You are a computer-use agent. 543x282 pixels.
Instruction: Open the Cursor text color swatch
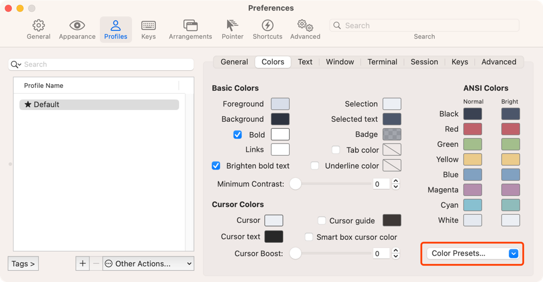(274, 236)
